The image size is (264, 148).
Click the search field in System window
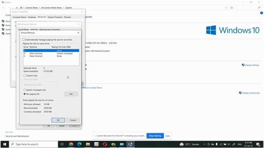pyautogui.click(x=249, y=8)
